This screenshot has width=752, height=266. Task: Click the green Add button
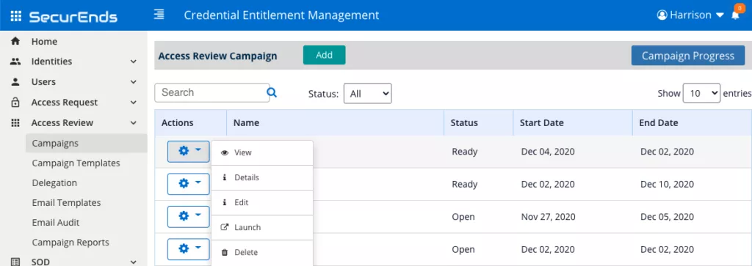[324, 55]
